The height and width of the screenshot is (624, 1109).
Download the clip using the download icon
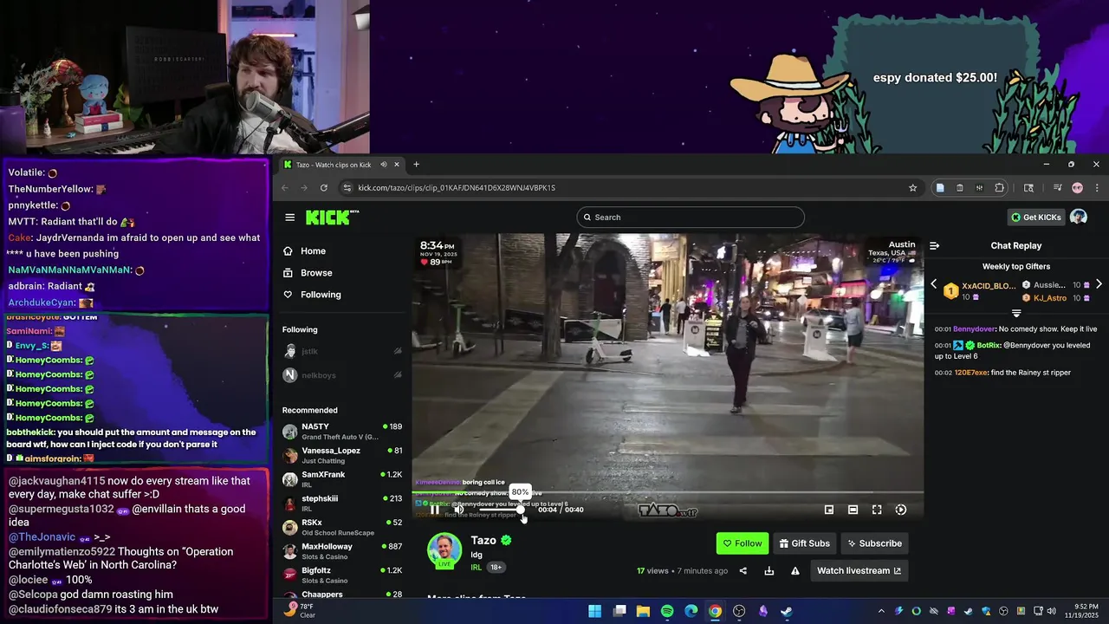coord(769,570)
